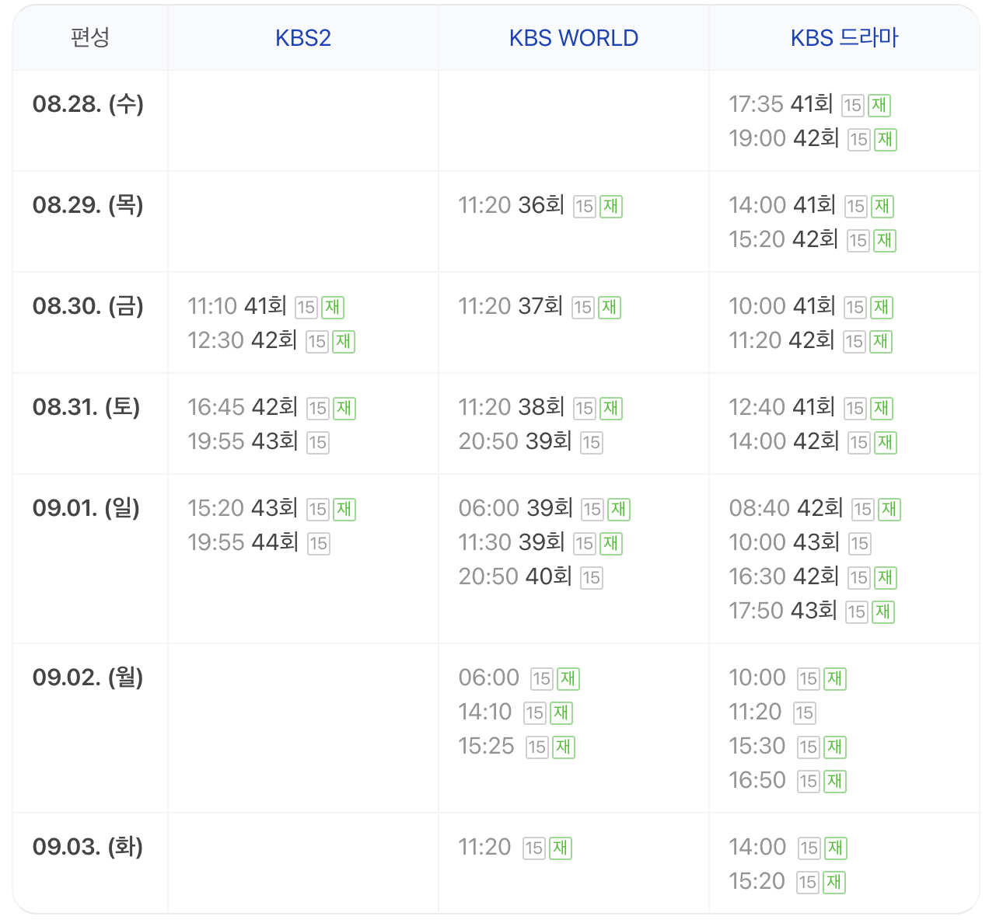Open the KBS 드라마 channel link
Screen dimensions: 1003x923
(x=844, y=38)
